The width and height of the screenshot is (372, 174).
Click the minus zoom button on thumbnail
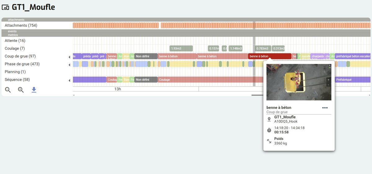click(328, 84)
